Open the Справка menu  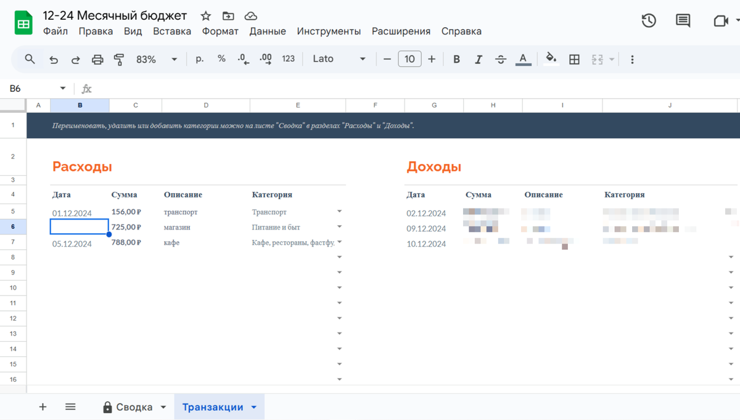(461, 31)
